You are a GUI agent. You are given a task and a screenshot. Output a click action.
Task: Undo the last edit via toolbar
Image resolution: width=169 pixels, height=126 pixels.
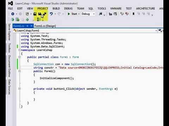tap(51, 14)
